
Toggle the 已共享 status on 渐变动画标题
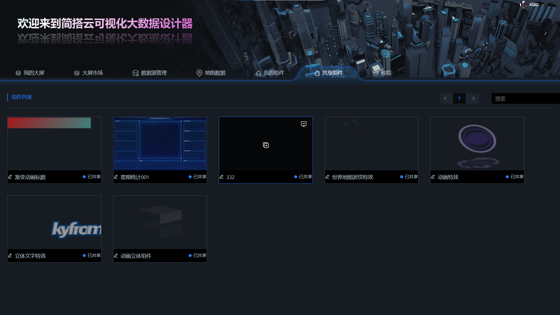[92, 177]
